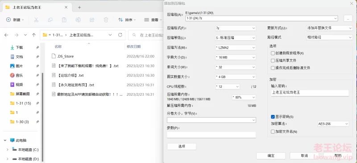Open the 字典大小 16 MB dropdown

click(x=236, y=57)
